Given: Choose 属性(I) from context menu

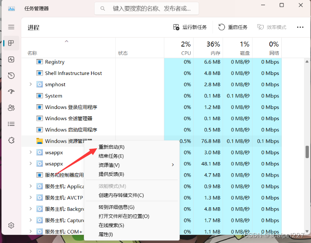Looking at the screenshot, I should tap(106, 234).
